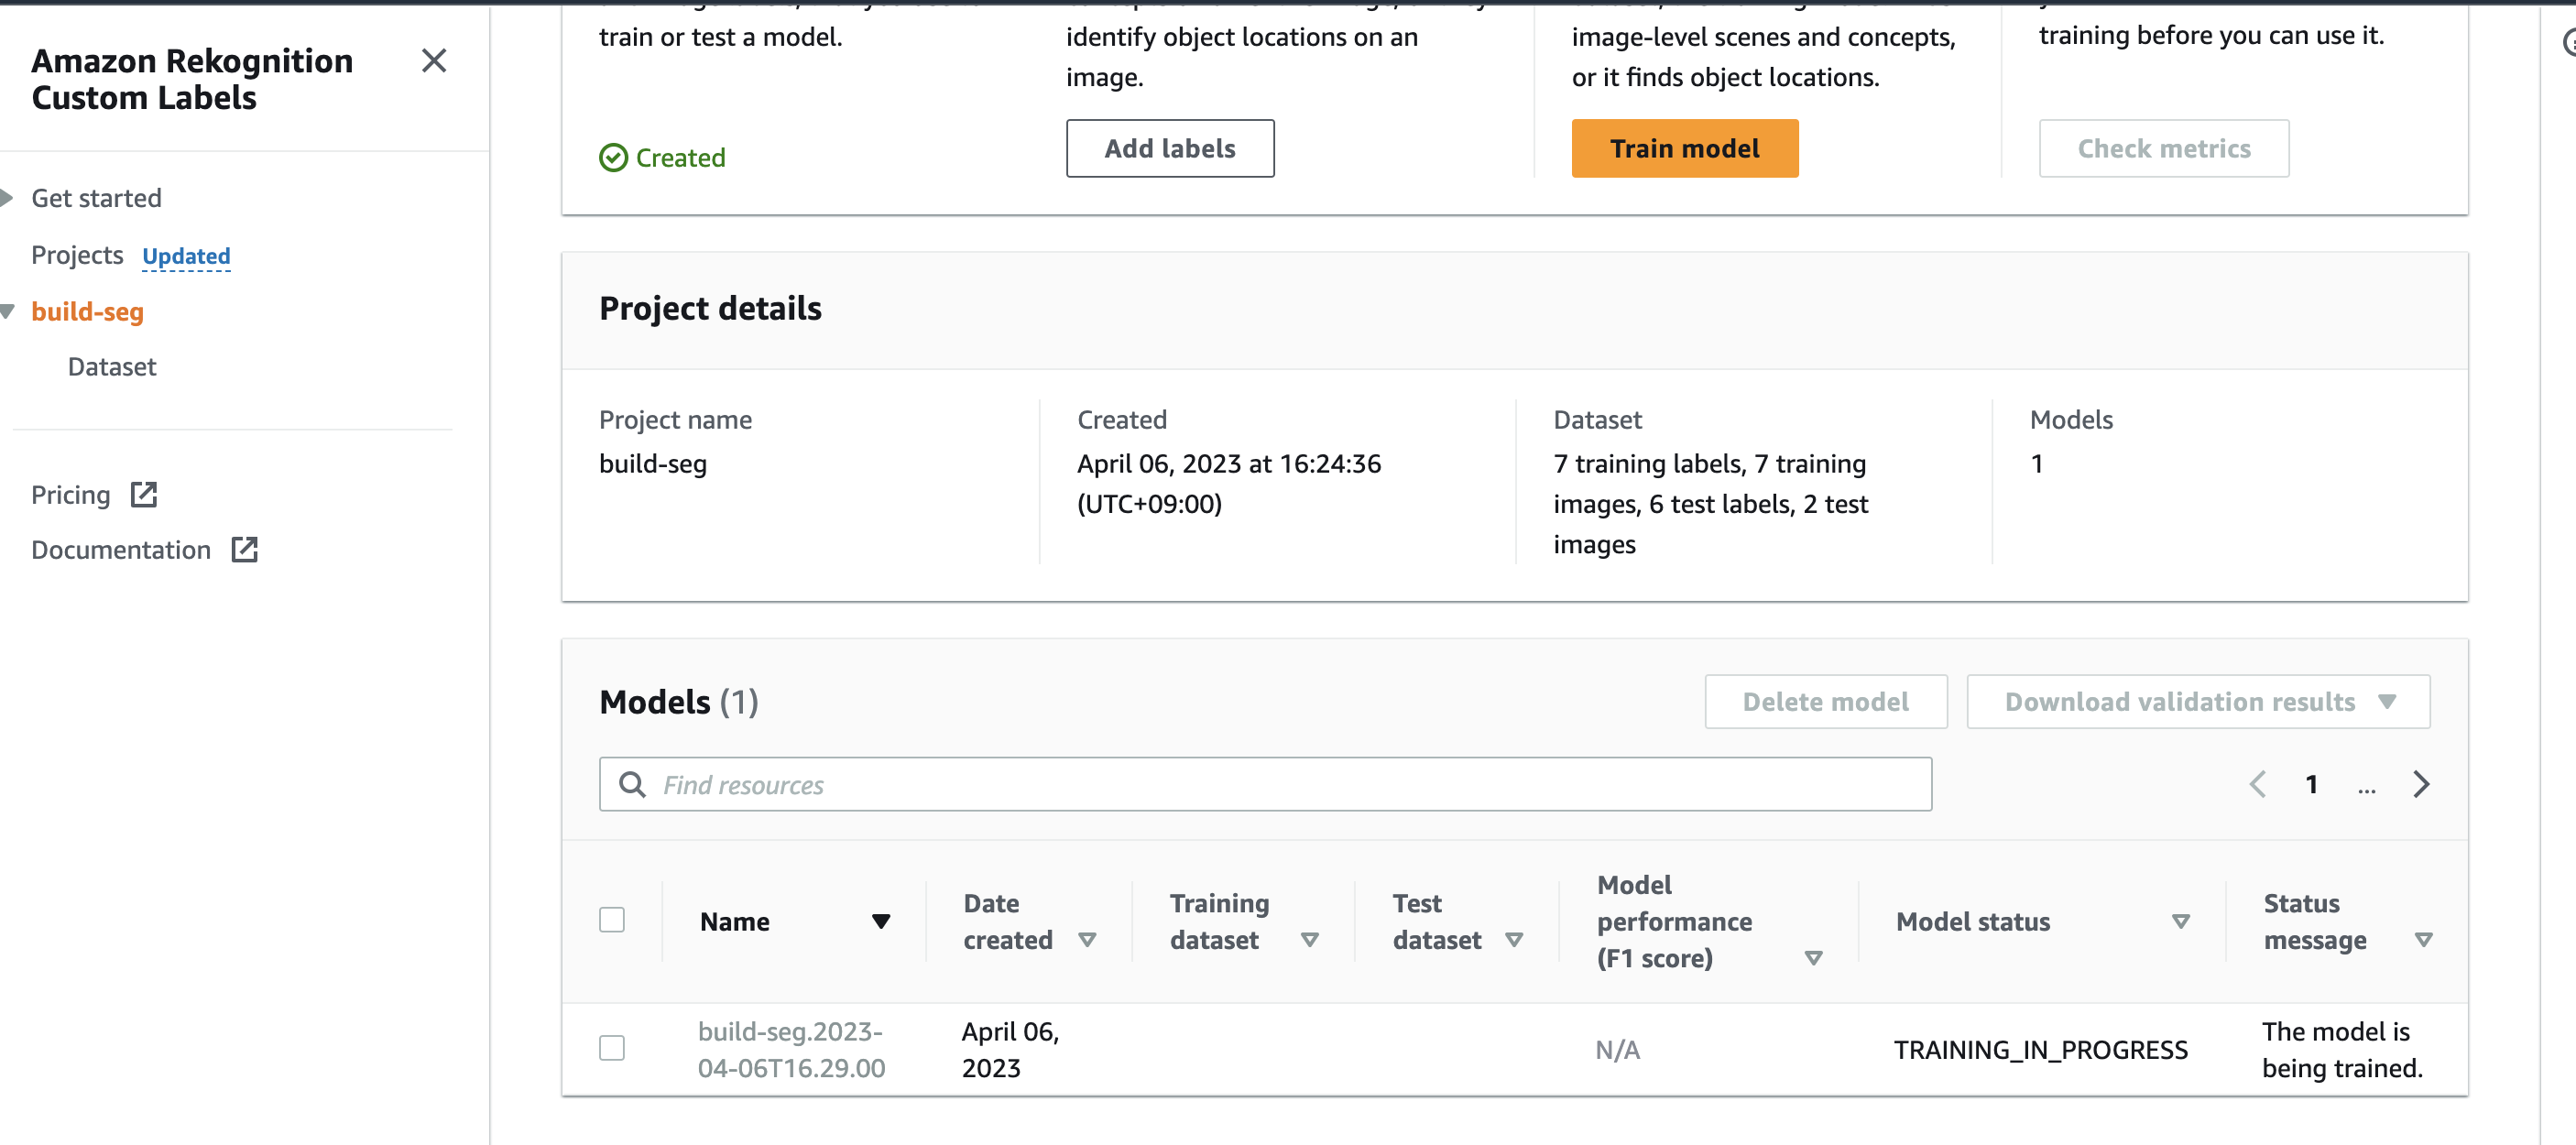Screen dimensions: 2576x1145
Task: Open Documentation external link icon
Action: [x=245, y=549]
